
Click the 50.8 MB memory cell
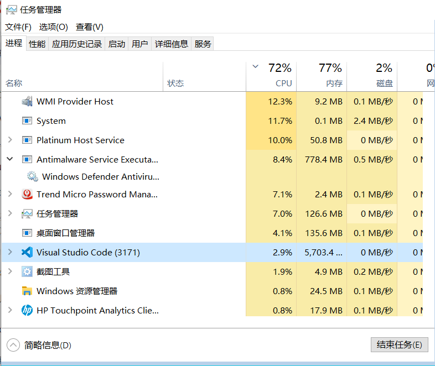click(x=322, y=140)
